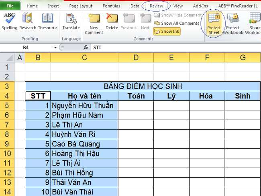Select row 3 header

click(x=7, y=86)
